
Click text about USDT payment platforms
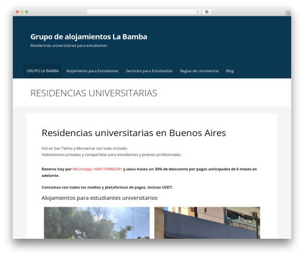[107, 187]
